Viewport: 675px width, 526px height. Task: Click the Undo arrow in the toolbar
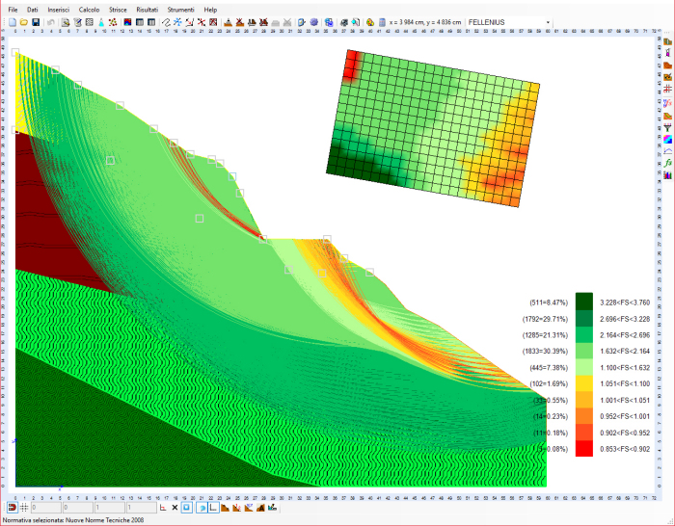tap(50, 21)
